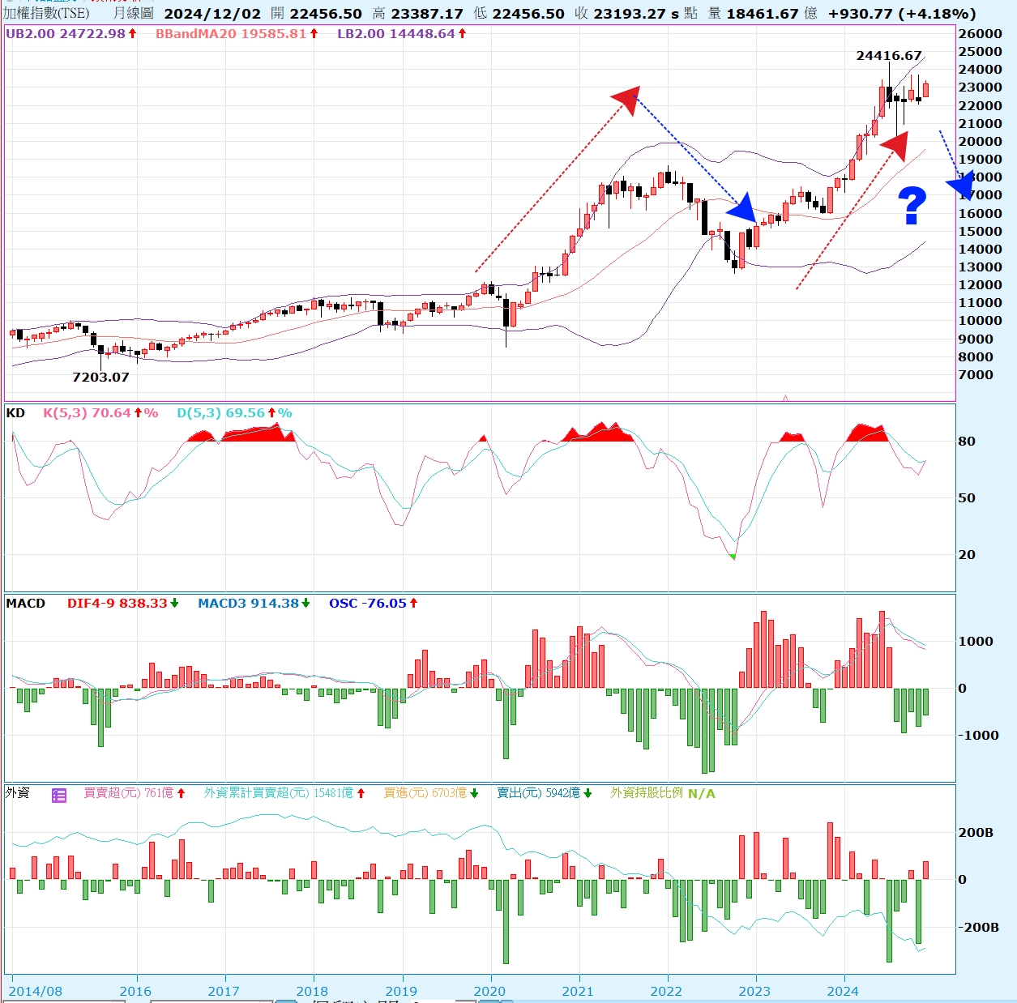
Task: Click the OSC legend label in MACD
Action: coord(344,604)
